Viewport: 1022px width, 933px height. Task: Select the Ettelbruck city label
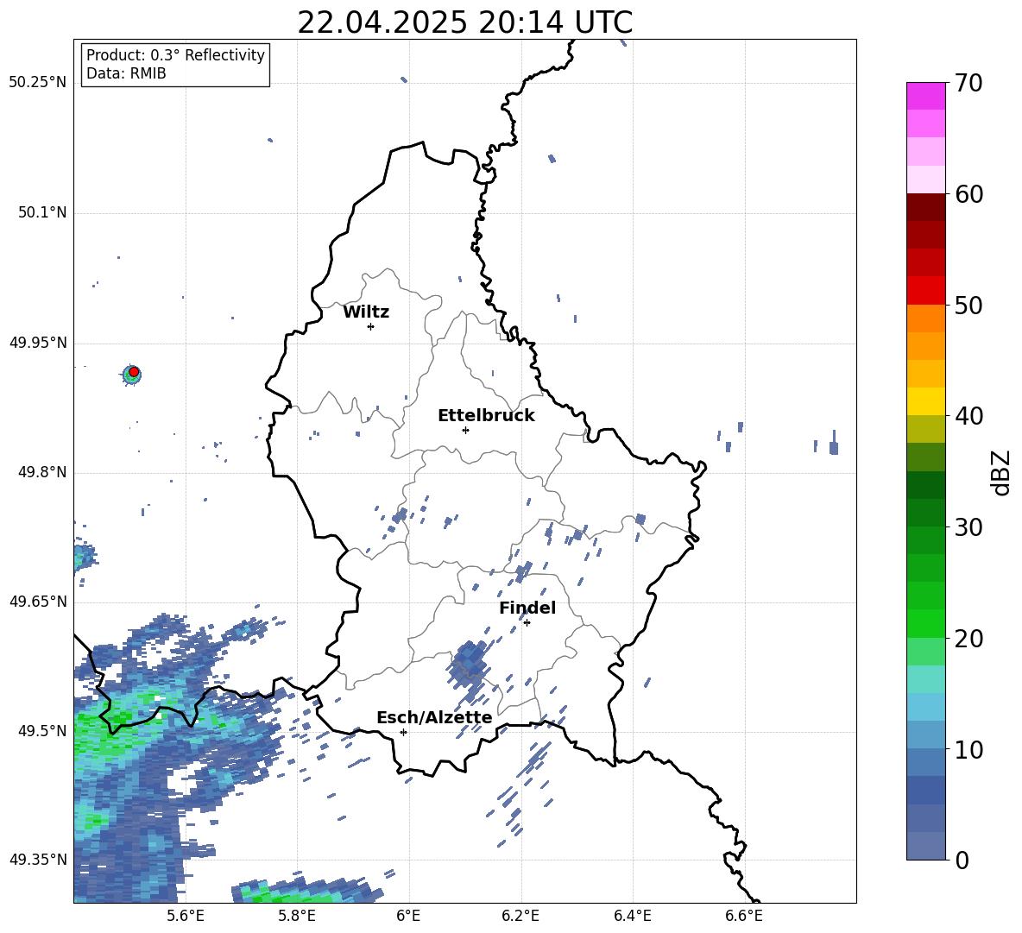[486, 416]
